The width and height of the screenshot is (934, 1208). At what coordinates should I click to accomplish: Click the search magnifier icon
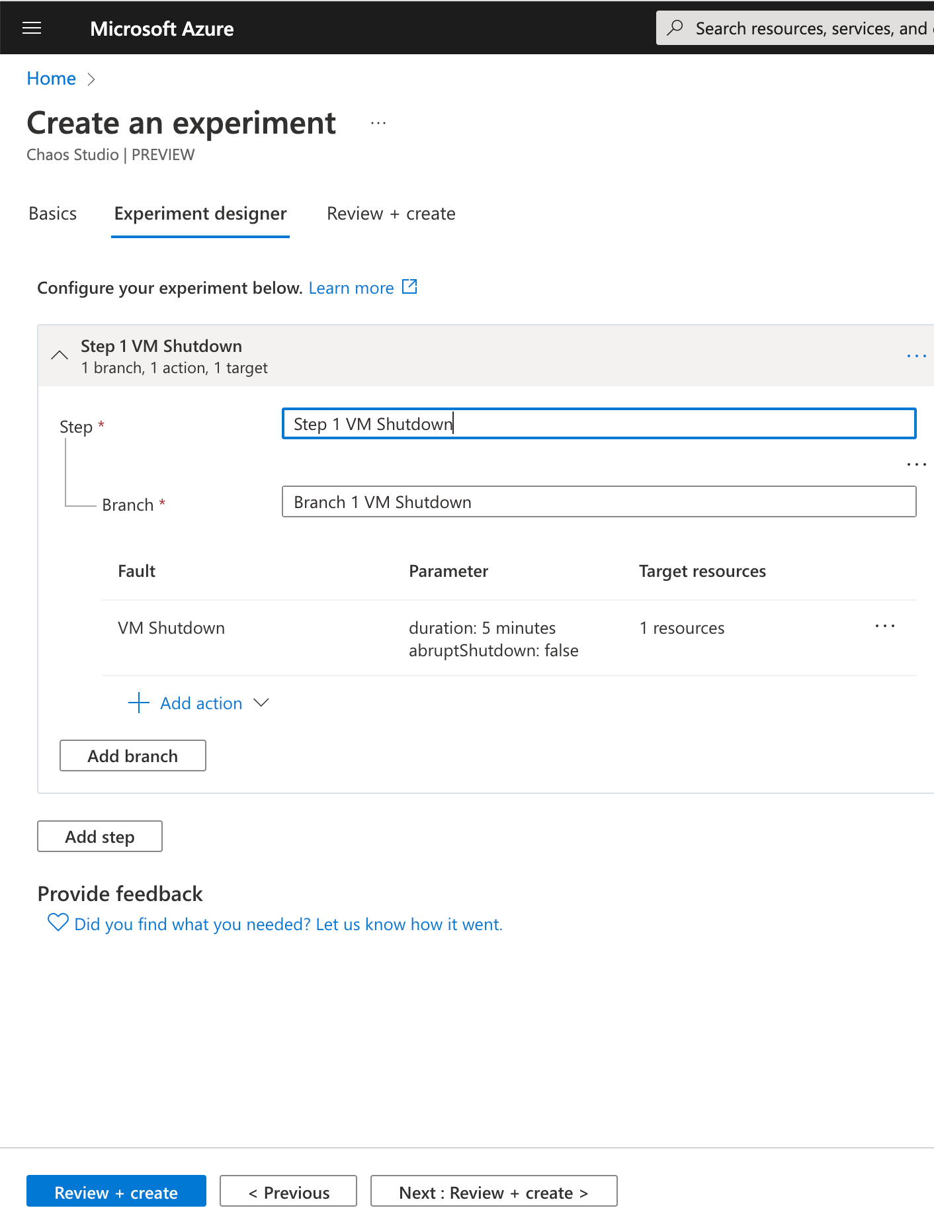[675, 28]
